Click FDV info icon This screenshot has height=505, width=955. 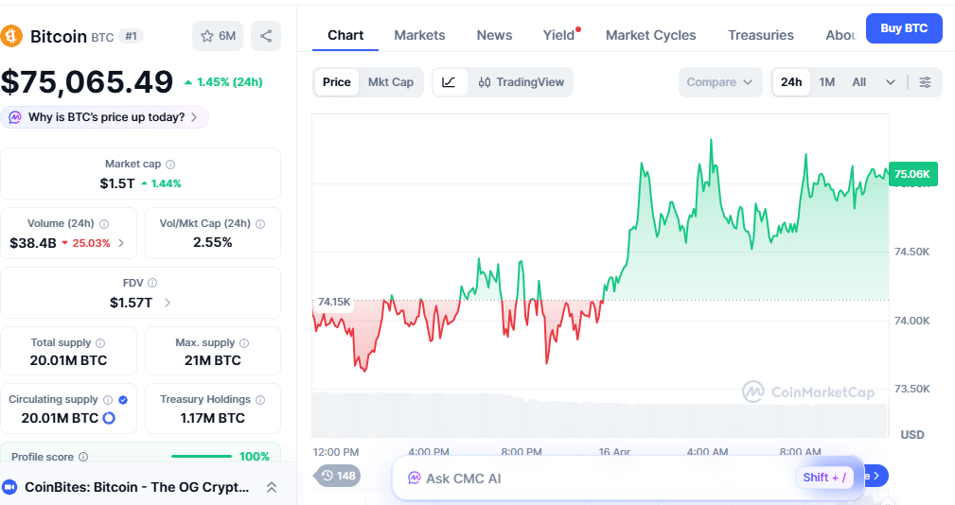click(152, 283)
